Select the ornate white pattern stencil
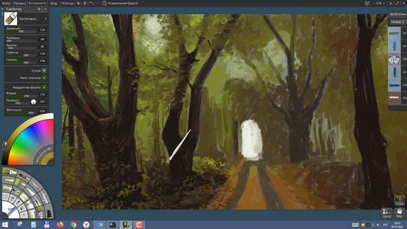Viewport: 407px width, 229px height. 394,60
